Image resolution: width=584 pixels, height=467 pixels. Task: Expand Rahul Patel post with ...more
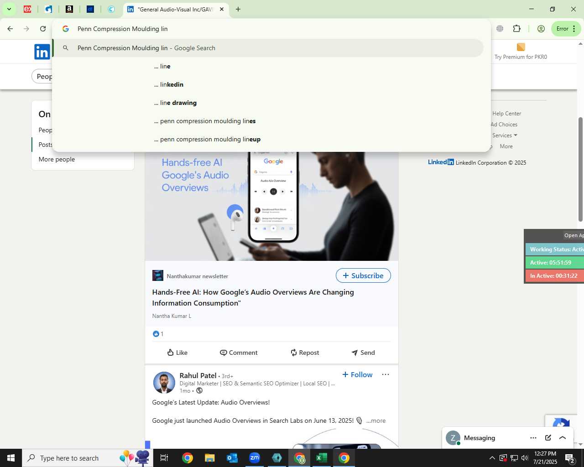pos(376,420)
